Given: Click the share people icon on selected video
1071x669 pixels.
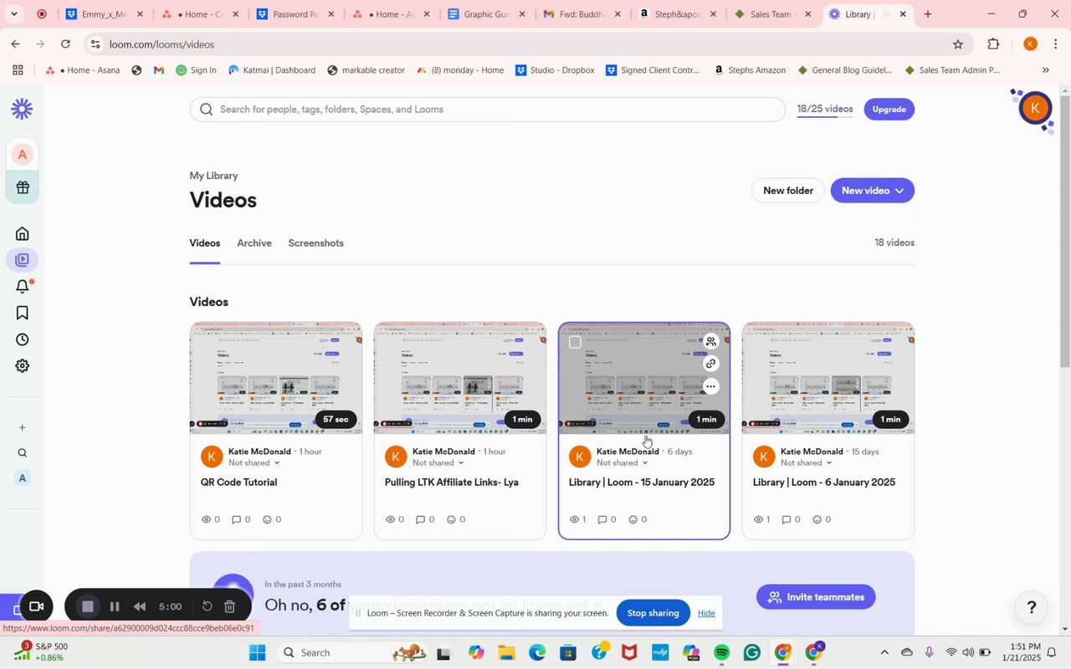Looking at the screenshot, I should [710, 341].
